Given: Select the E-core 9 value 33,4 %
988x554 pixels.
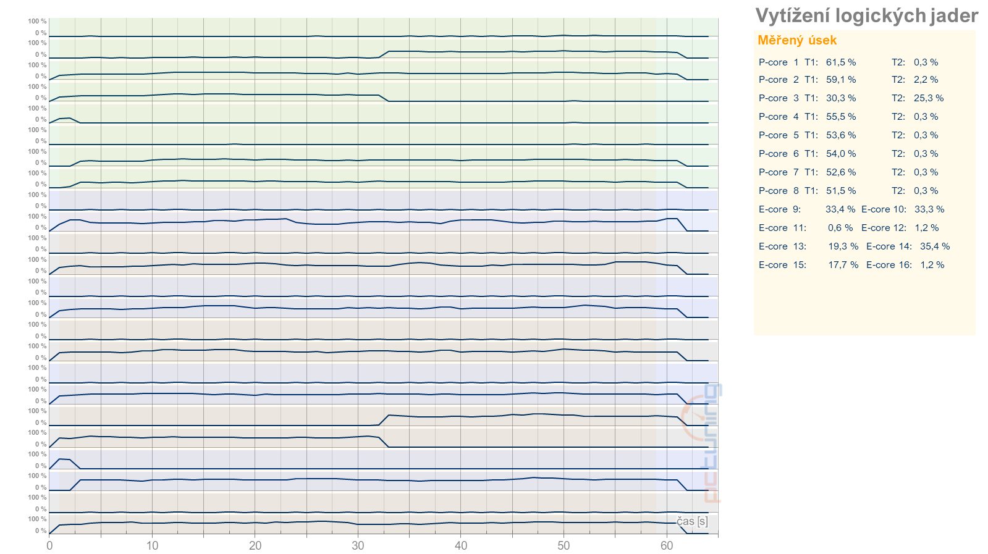Looking at the screenshot, I should (840, 209).
